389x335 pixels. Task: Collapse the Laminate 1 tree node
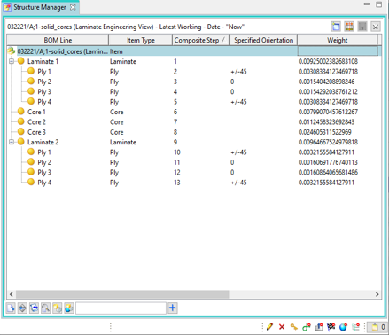pos(12,61)
